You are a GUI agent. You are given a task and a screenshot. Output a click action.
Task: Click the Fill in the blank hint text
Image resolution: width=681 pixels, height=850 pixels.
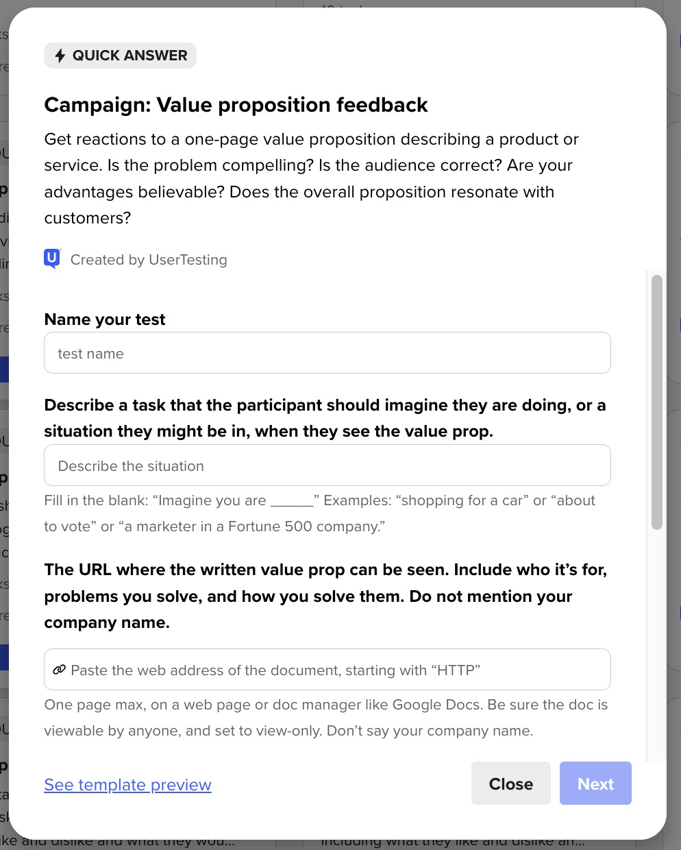point(319,513)
